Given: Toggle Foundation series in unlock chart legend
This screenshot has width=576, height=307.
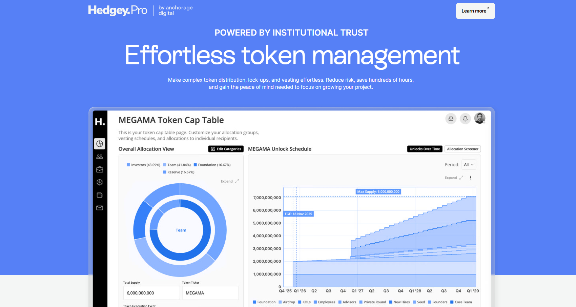Looking at the screenshot, I should click(x=264, y=302).
